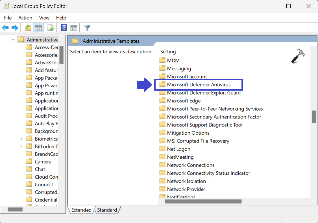318x223 pixels.
Task: Open the Microsoft Edge settings folder
Action: (184, 100)
